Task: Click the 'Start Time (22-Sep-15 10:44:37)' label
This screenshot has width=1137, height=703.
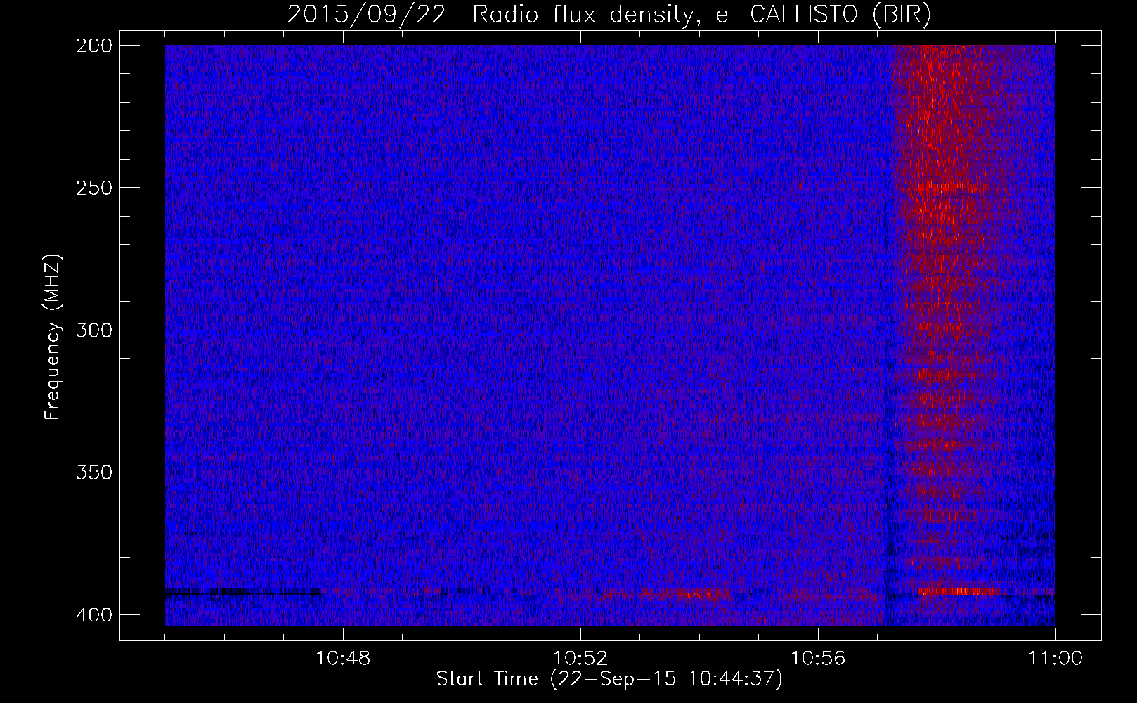Action: tap(609, 679)
